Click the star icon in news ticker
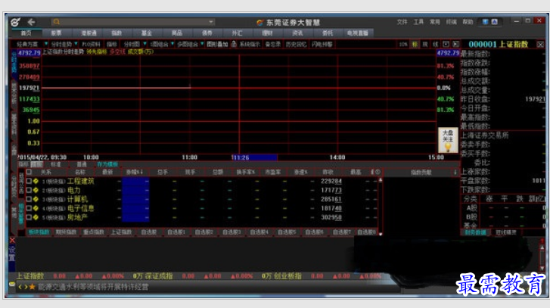 33,287
